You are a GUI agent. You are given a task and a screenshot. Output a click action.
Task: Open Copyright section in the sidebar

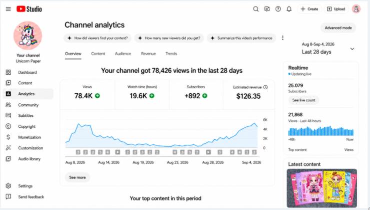coord(28,126)
